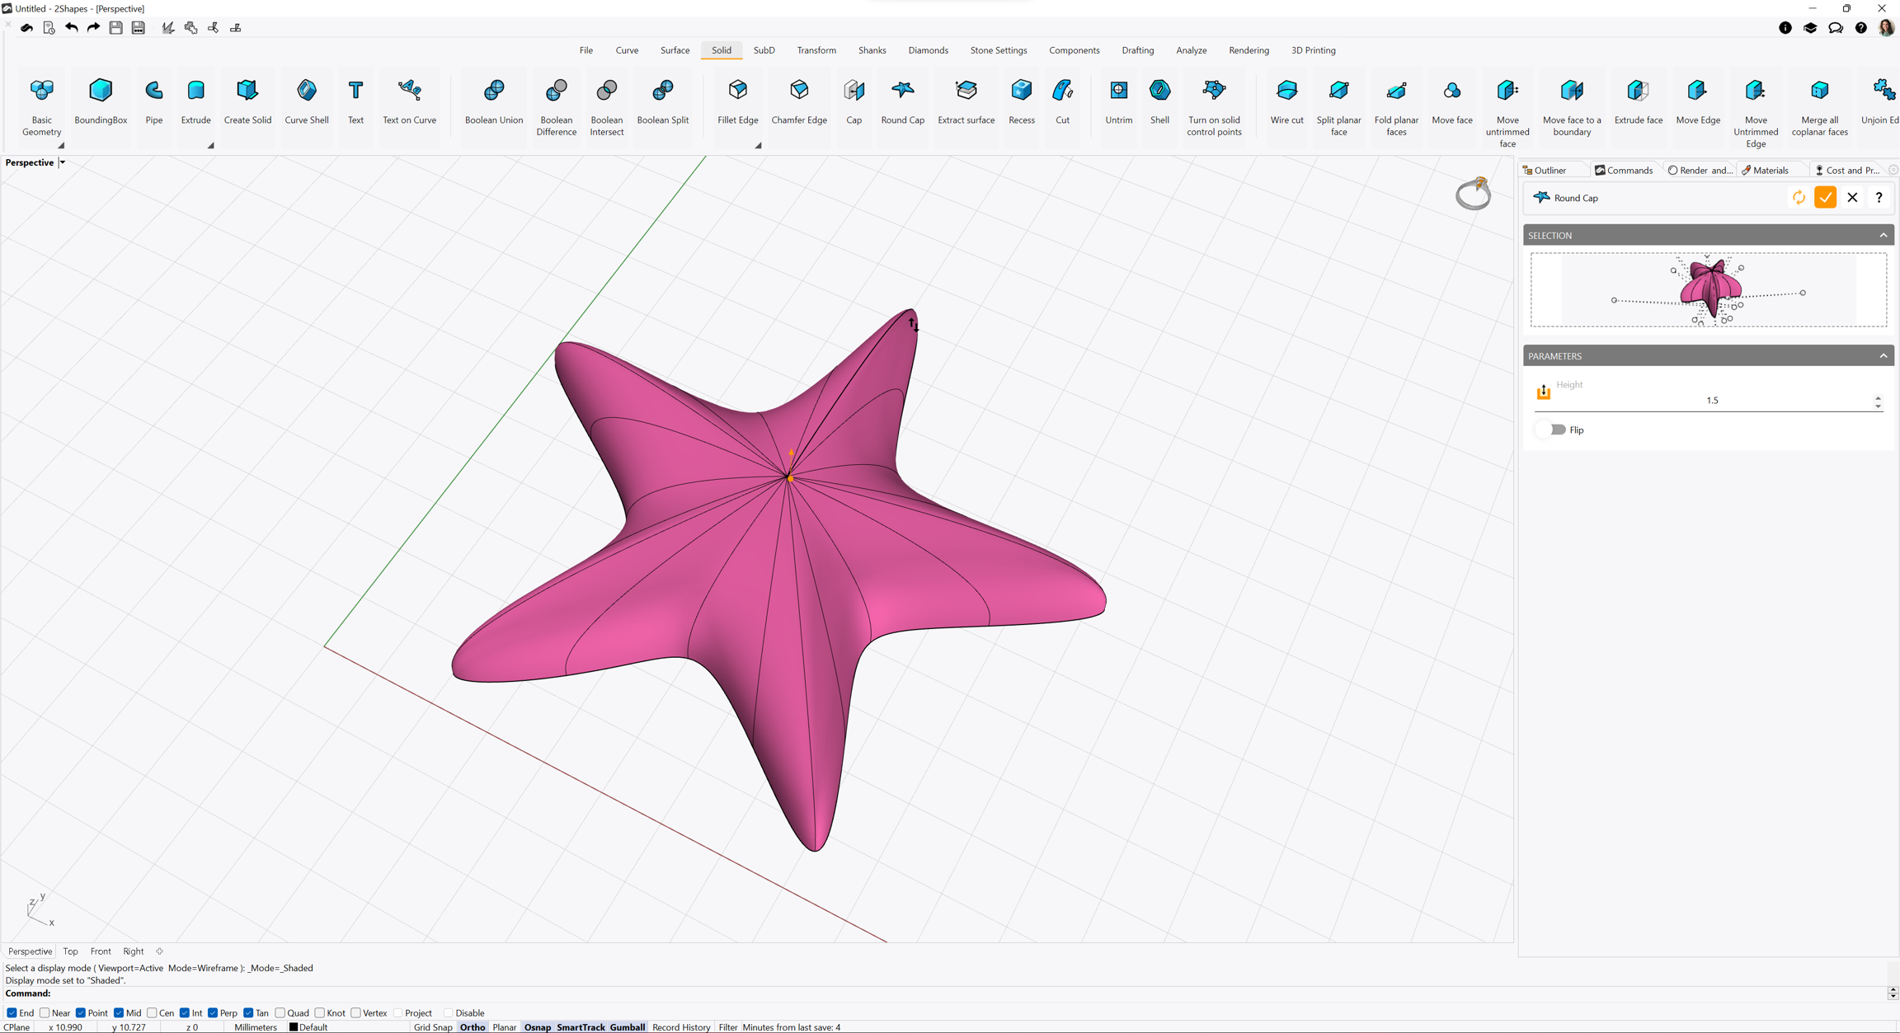Select the Extract surface tool
Screen dimensions: 1900x1033
pos(966,101)
